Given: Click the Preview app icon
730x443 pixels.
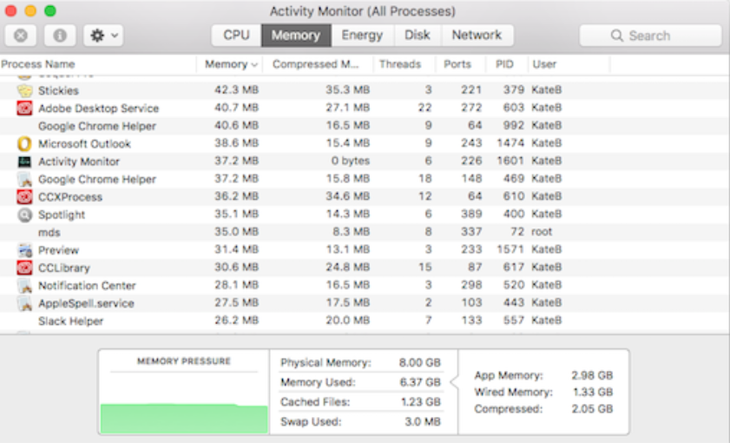Looking at the screenshot, I should pyautogui.click(x=24, y=250).
